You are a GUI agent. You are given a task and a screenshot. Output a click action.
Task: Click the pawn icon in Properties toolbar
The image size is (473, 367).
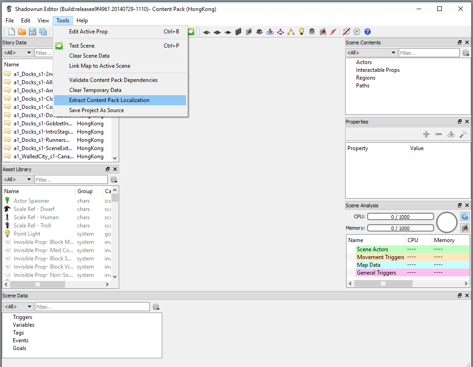[451, 134]
